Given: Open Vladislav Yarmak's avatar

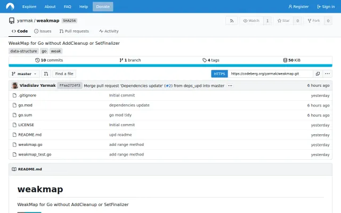Looking at the screenshot, I should click(x=15, y=85).
